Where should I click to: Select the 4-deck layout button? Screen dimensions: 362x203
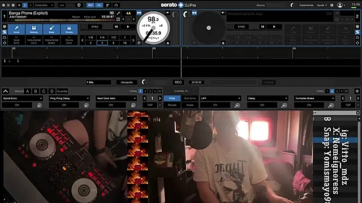pos(31,5)
